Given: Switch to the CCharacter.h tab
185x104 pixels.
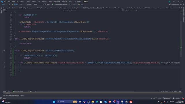Looking at the screenshot, I should 169,8.
